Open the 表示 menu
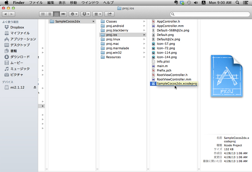 click(x=62, y=3)
